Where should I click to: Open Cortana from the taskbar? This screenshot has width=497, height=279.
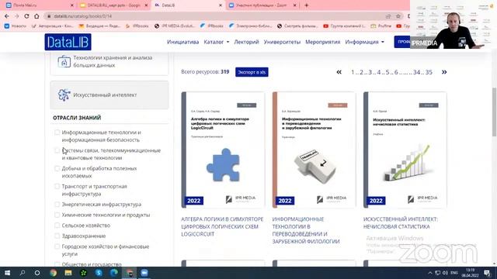click(37, 273)
